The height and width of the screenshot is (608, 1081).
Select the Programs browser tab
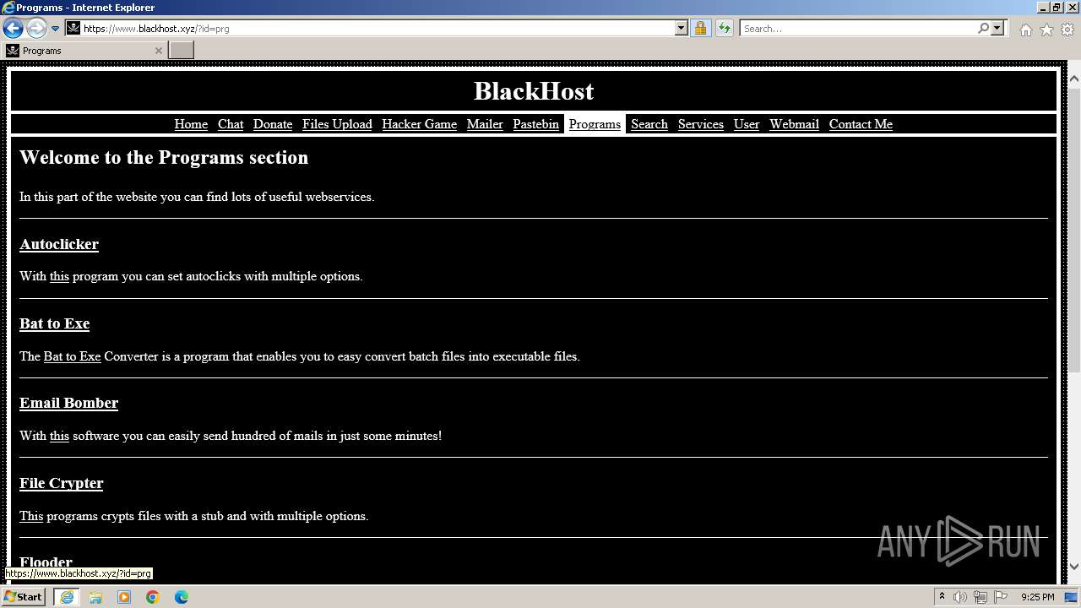point(83,51)
